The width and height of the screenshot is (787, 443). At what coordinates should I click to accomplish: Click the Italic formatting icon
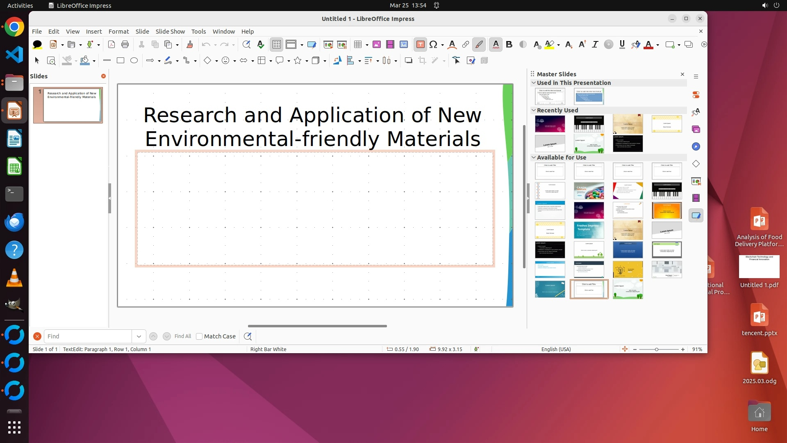point(595,44)
